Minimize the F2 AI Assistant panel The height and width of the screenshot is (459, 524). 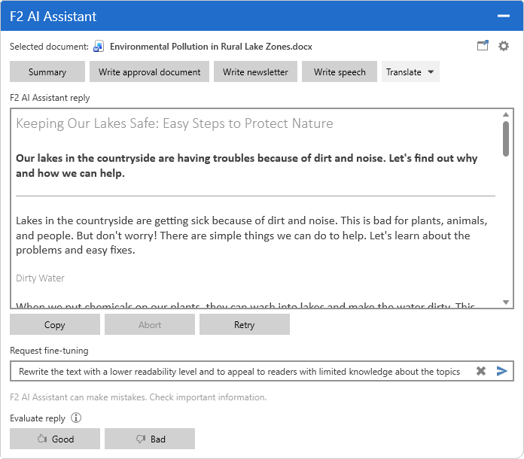click(503, 16)
